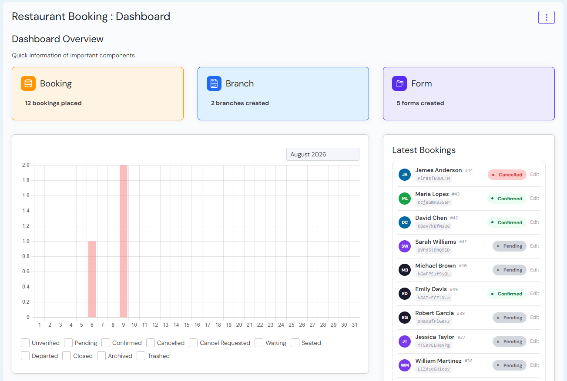Screen dimensions: 567x381
Task: Click the Pending badge for Robert Garcia
Action: [x=510, y=318]
